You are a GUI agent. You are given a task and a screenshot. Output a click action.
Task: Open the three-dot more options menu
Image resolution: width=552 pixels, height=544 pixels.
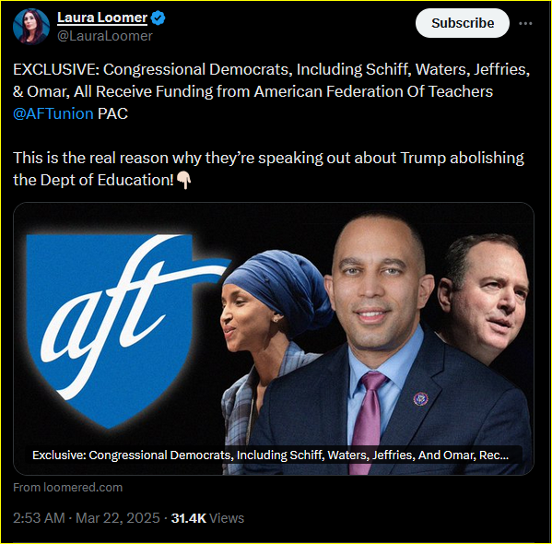coord(525,23)
